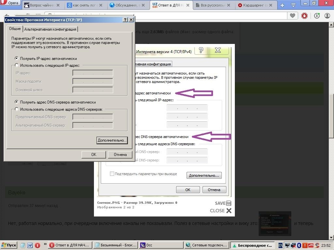Click the 'Маска подсети' input field
This screenshot has width=334, height=250.
point(93,81)
